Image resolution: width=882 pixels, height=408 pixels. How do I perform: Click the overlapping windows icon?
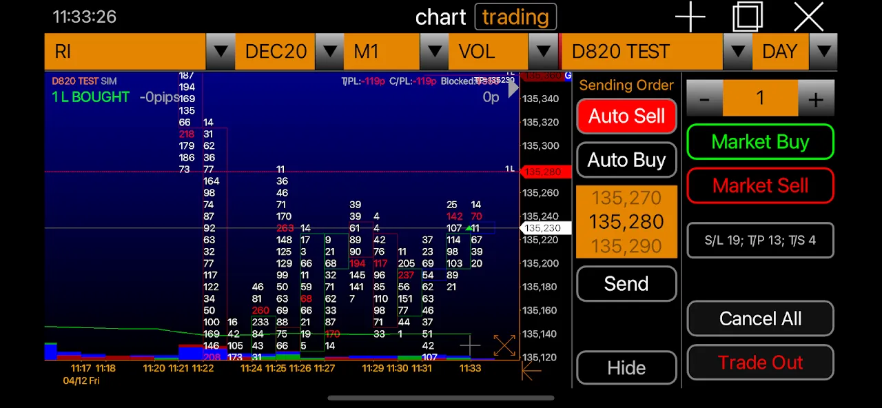[748, 17]
